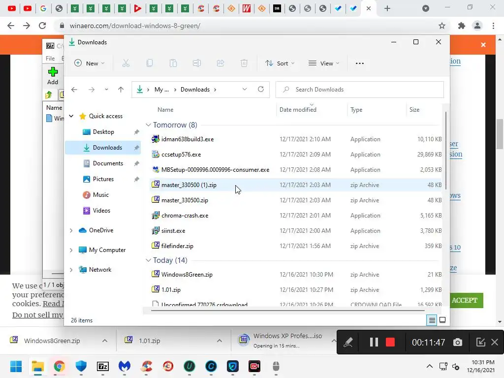Open Chrome profile avatar icon
This screenshot has width=504, height=378.
[x=477, y=26]
